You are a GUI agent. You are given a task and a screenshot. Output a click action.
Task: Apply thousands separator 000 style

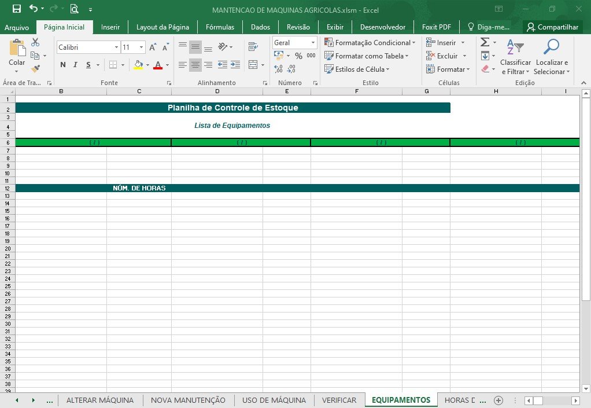pos(311,56)
